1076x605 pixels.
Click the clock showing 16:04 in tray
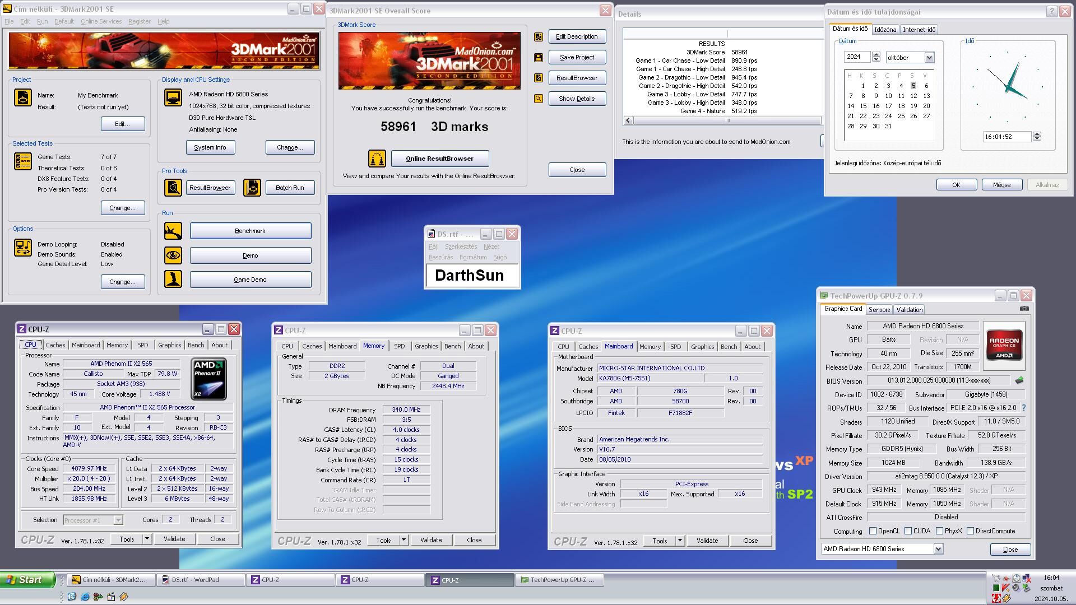1051,578
